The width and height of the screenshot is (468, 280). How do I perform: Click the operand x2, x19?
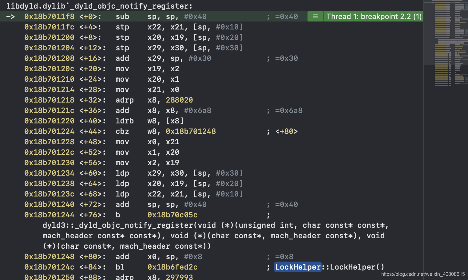click(163, 163)
